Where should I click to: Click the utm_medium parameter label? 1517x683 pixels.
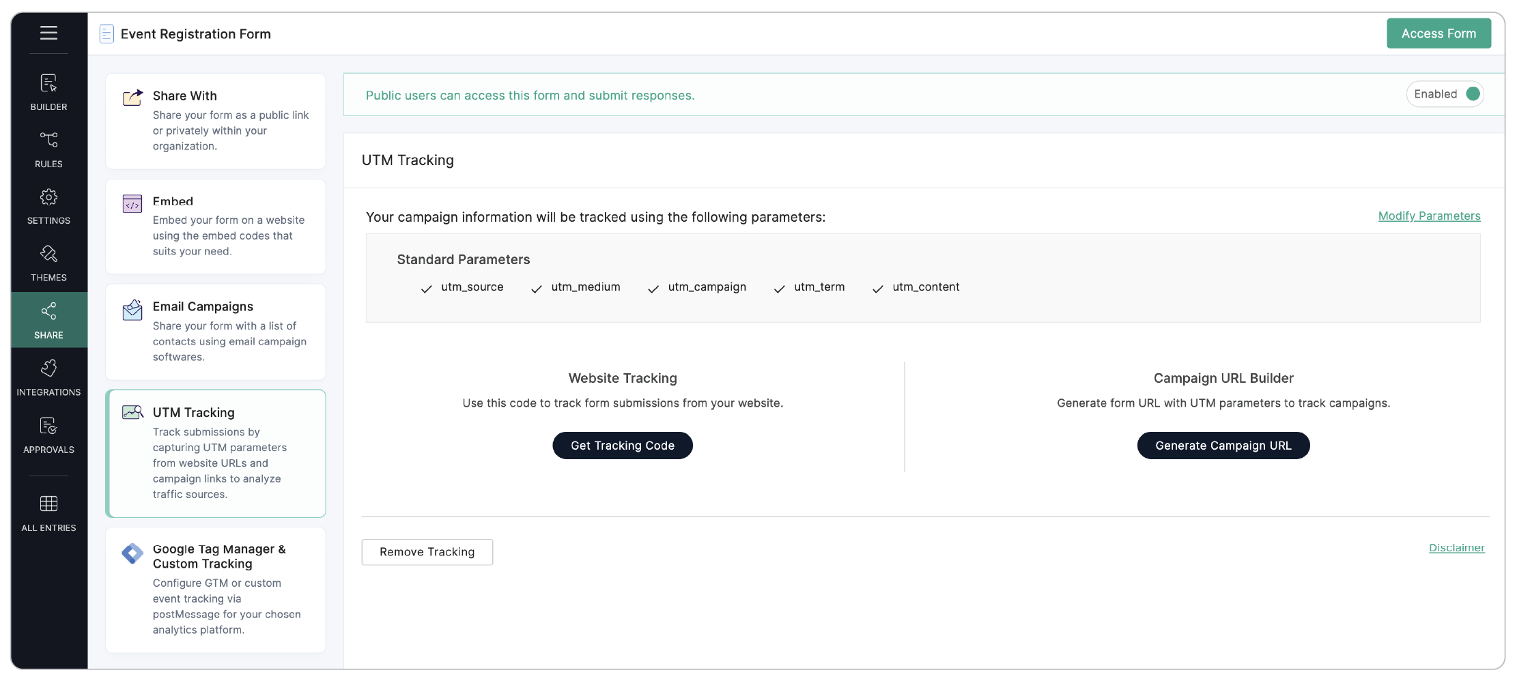(586, 287)
